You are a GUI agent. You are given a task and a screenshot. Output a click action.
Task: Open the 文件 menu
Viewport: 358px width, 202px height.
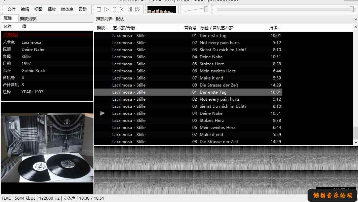(x=11, y=9)
